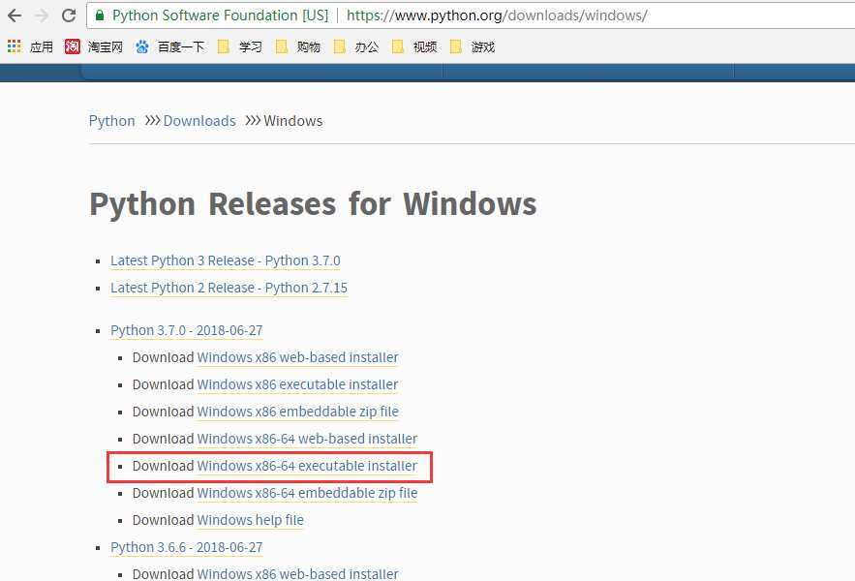Open the 淘宝网 bookmark
The width and height of the screenshot is (855, 581).
coord(94,46)
